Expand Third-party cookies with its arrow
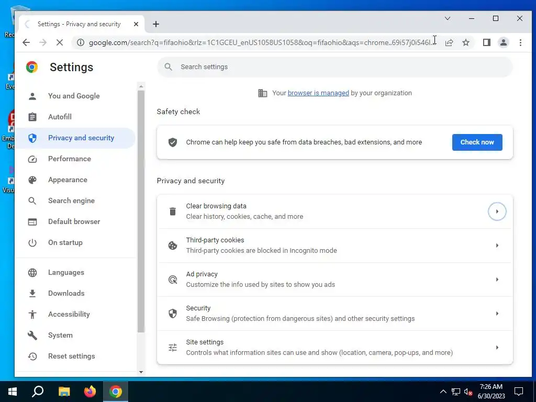Image resolution: width=536 pixels, height=402 pixels. tap(497, 245)
